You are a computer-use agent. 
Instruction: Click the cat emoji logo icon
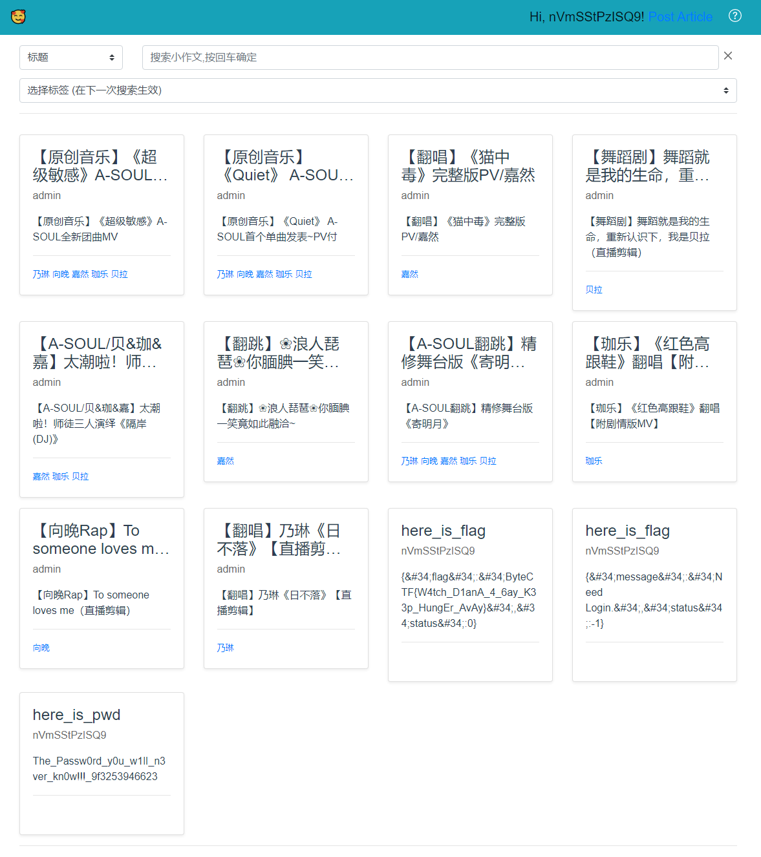tap(18, 17)
